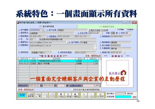Open the 性別 gender dropdown
Image resolution: width=155 pixels, height=109 pixels.
click(130, 33)
